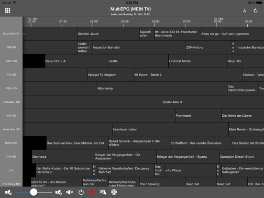Open Castle programme
Screen dimensions: 264x198
click(x=138, y=61)
